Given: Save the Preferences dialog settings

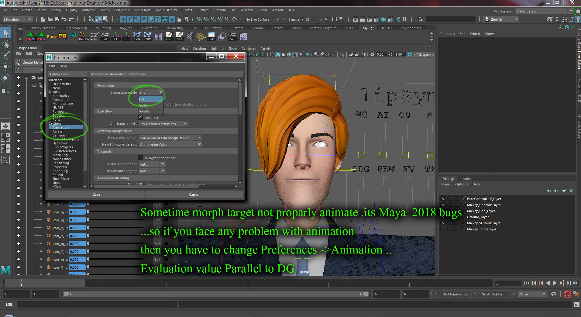Looking at the screenshot, I should (x=96, y=195).
